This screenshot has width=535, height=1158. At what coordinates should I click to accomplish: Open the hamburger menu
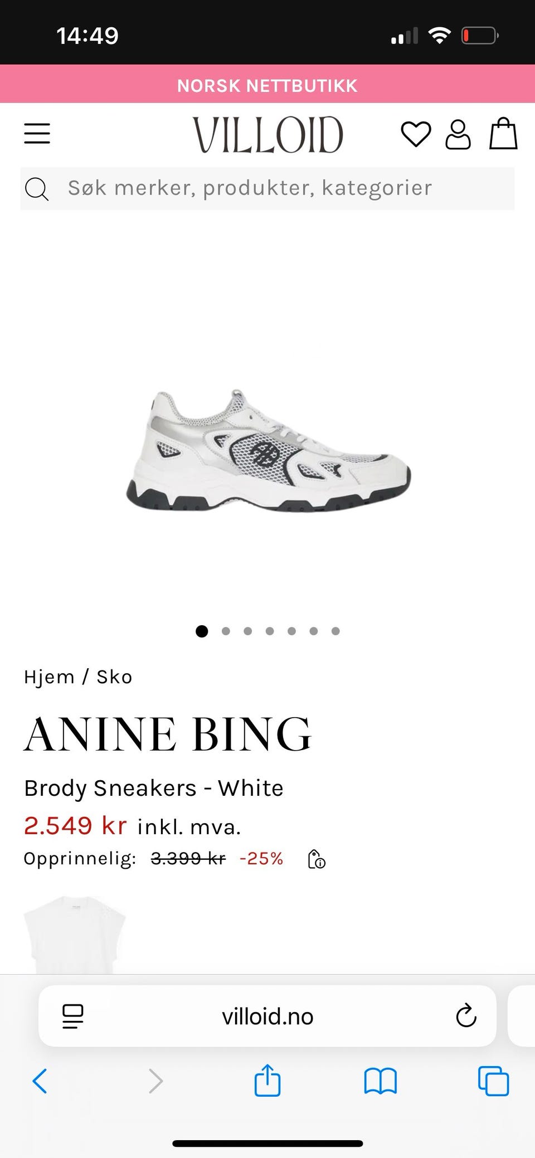coord(37,134)
